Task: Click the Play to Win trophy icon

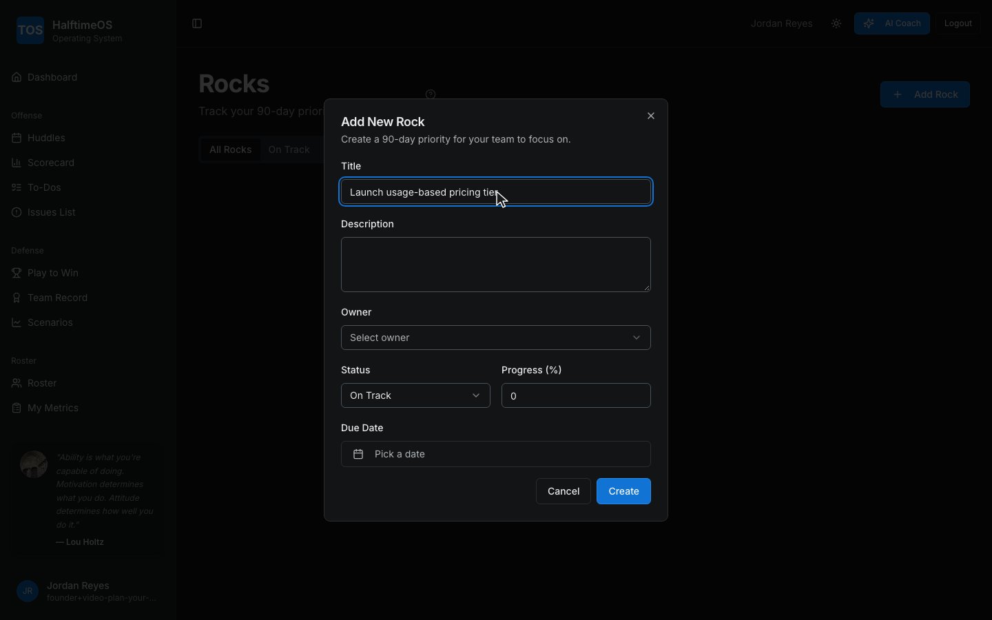Action: click(x=17, y=273)
